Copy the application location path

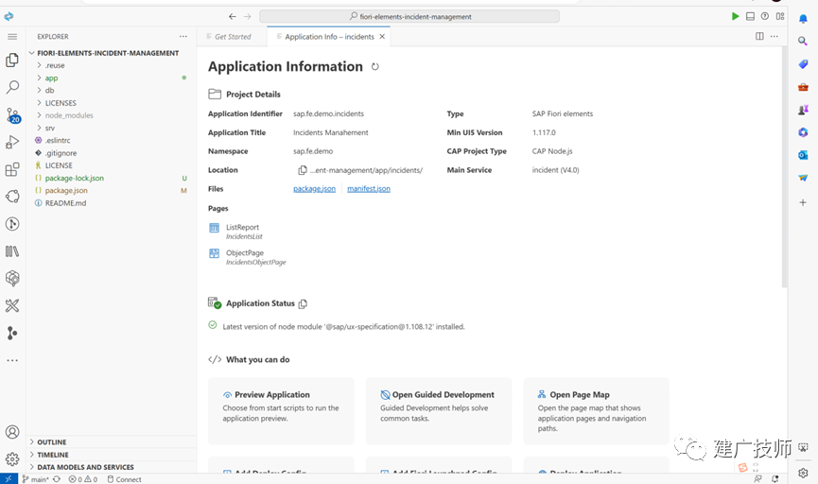click(302, 170)
